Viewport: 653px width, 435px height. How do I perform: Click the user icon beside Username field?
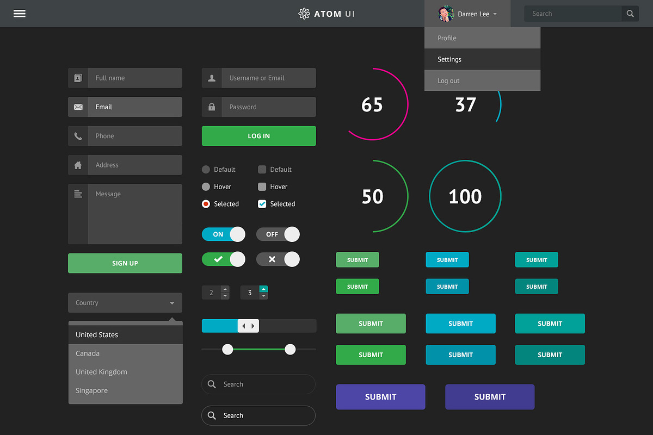tap(212, 78)
